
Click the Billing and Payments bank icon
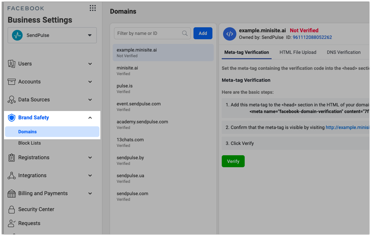pos(12,193)
